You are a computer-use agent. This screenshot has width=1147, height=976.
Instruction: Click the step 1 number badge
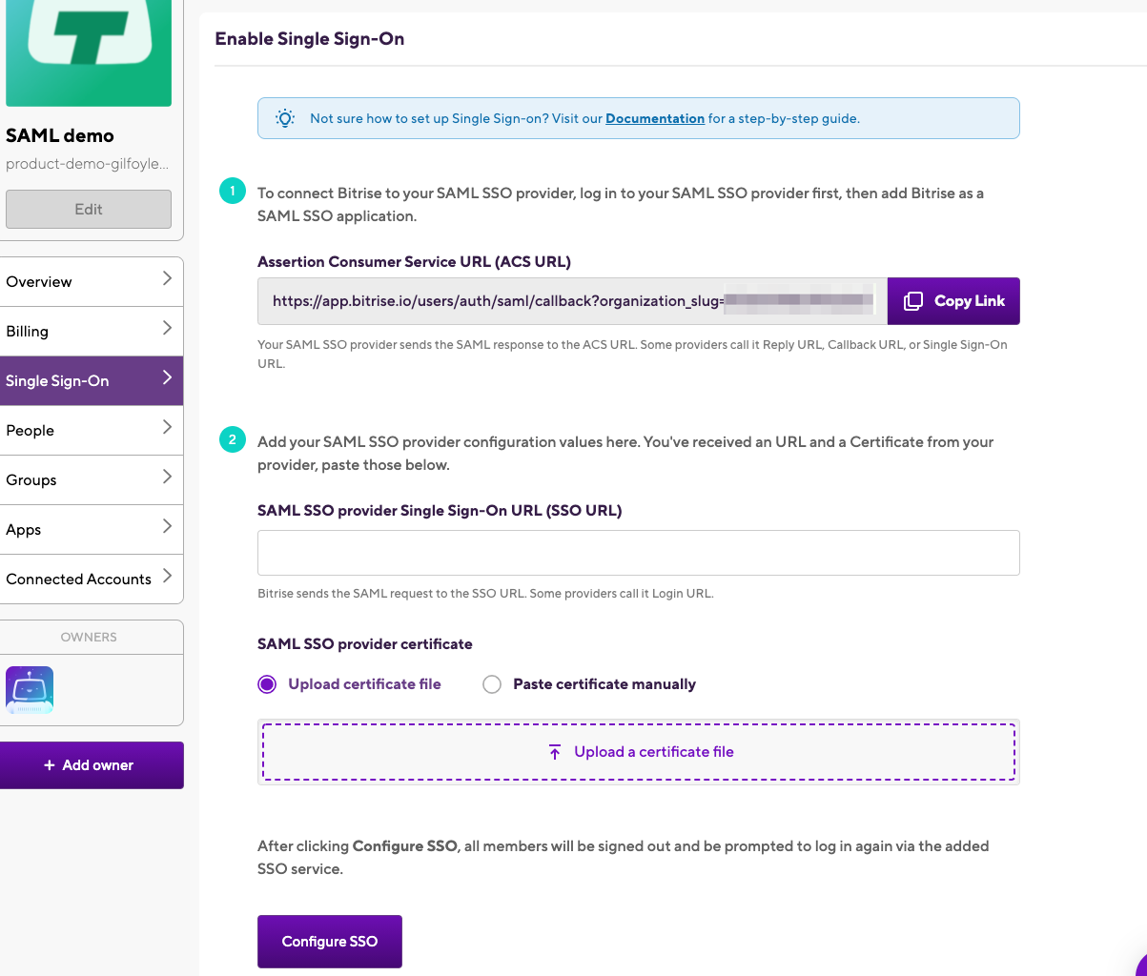pos(231,192)
